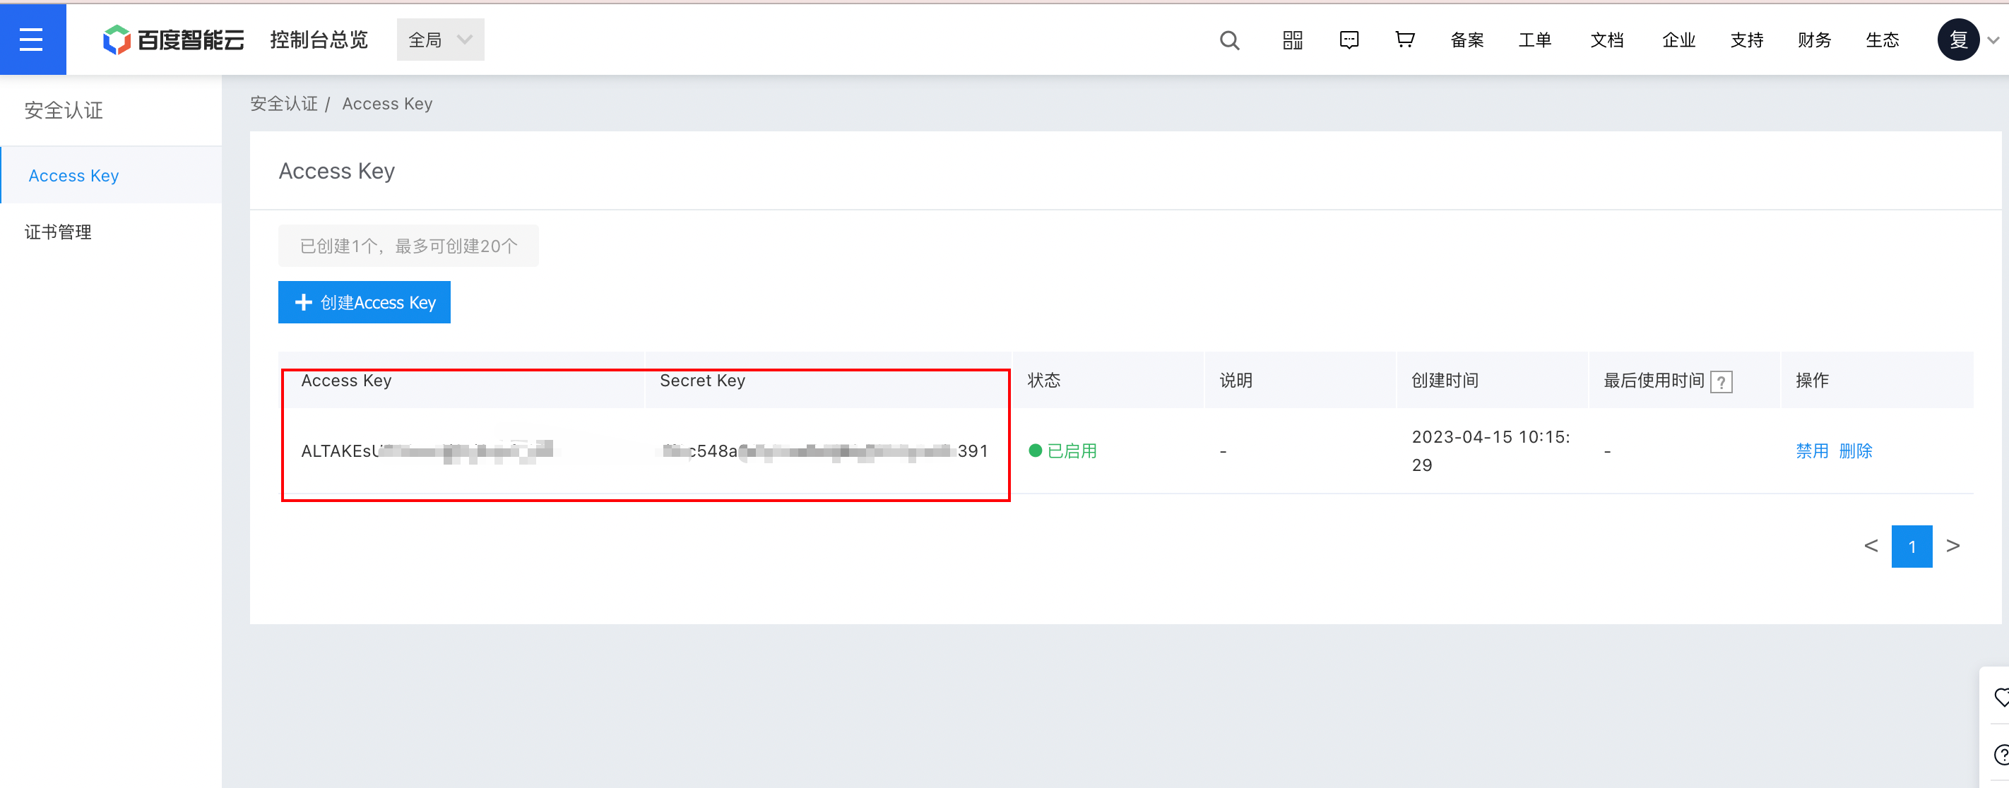The image size is (2009, 788).
Task: Delete the key via 删除 link
Action: coord(1856,450)
